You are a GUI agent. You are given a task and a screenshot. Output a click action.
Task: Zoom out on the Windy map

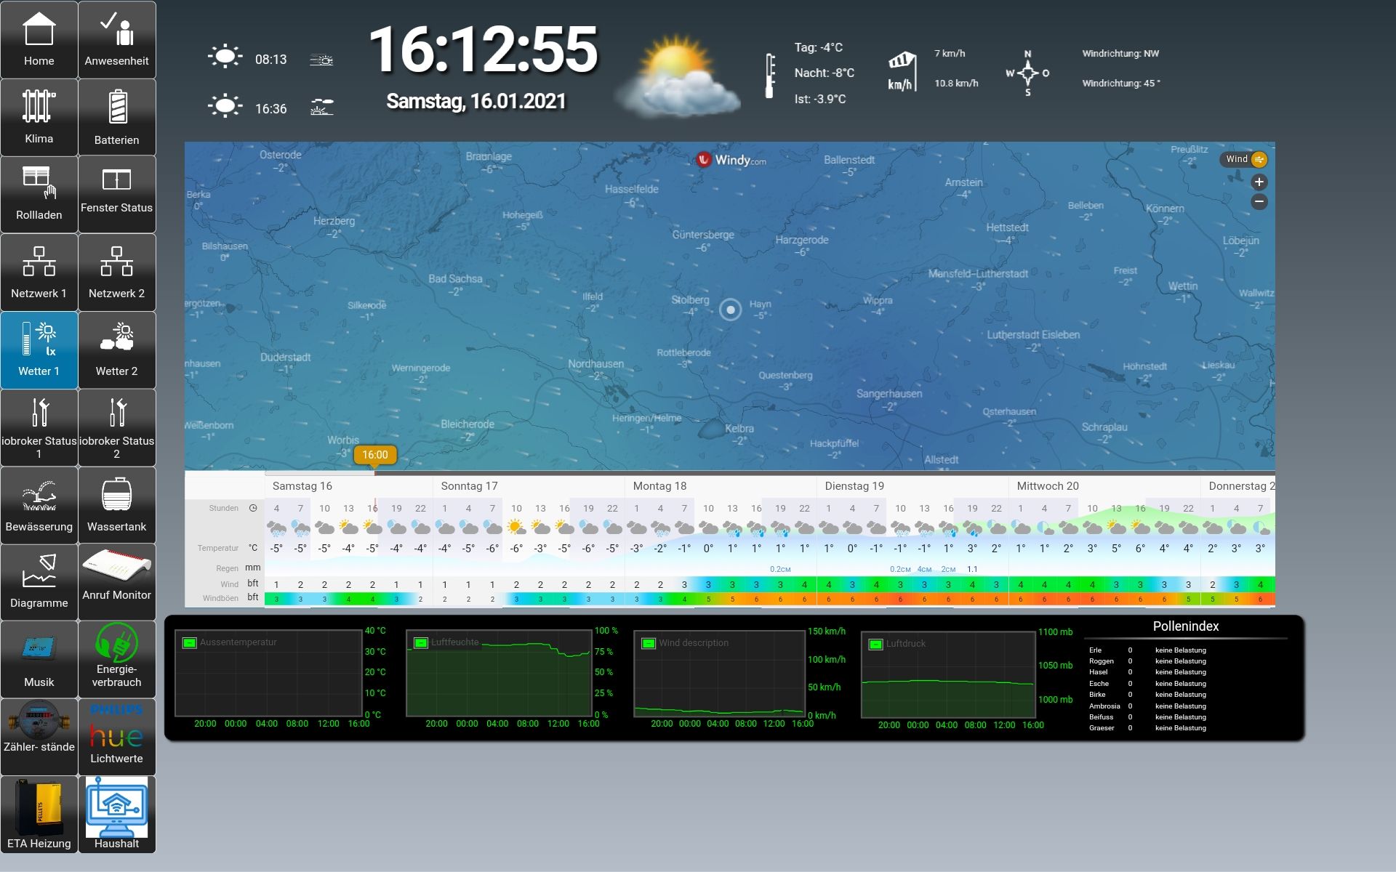1259,202
